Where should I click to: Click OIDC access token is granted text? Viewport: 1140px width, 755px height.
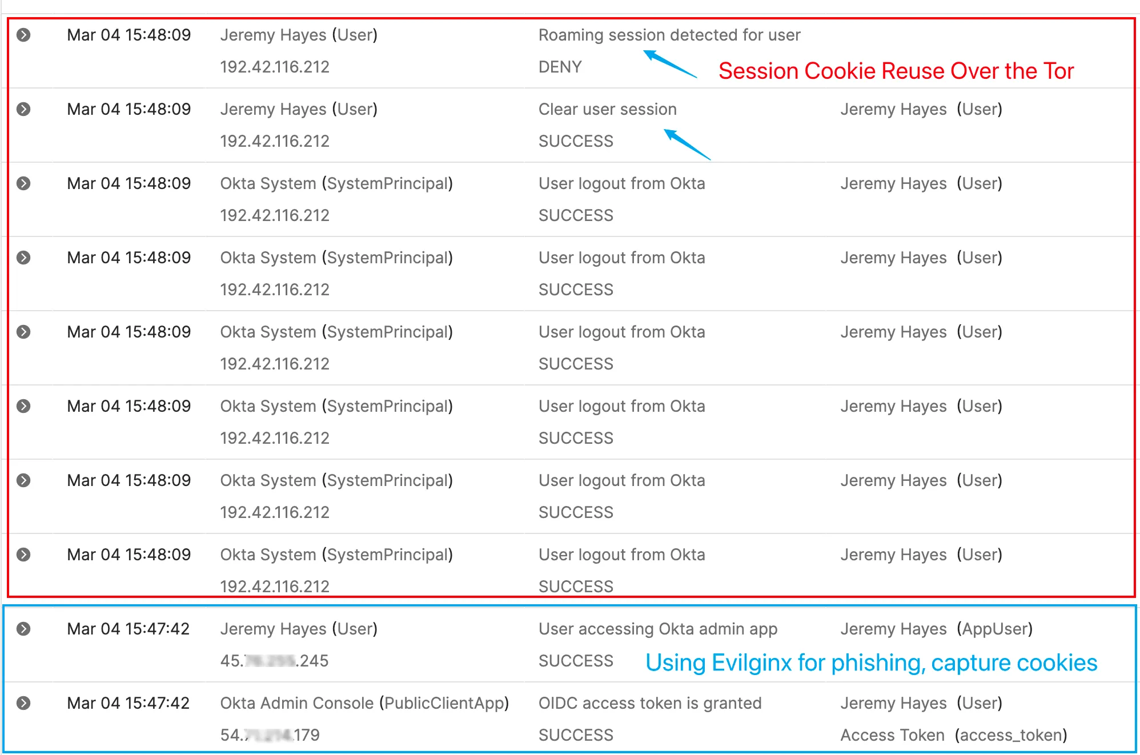(649, 703)
